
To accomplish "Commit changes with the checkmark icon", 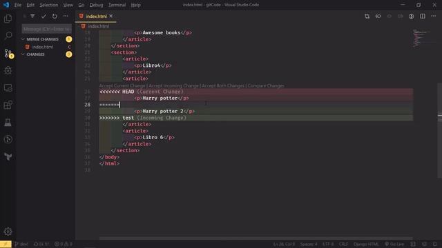I will tap(44, 17).
